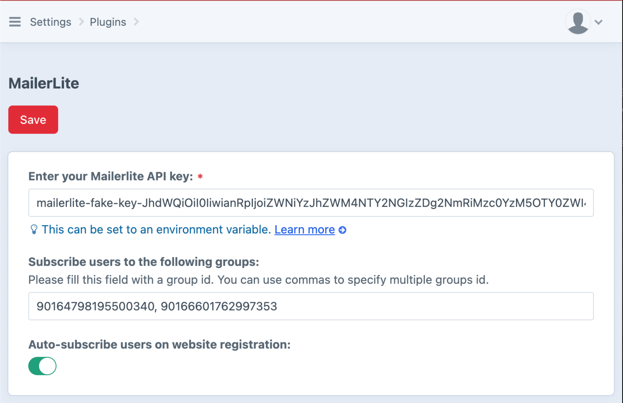
Task: Save the MailerLite settings
Action: click(33, 120)
